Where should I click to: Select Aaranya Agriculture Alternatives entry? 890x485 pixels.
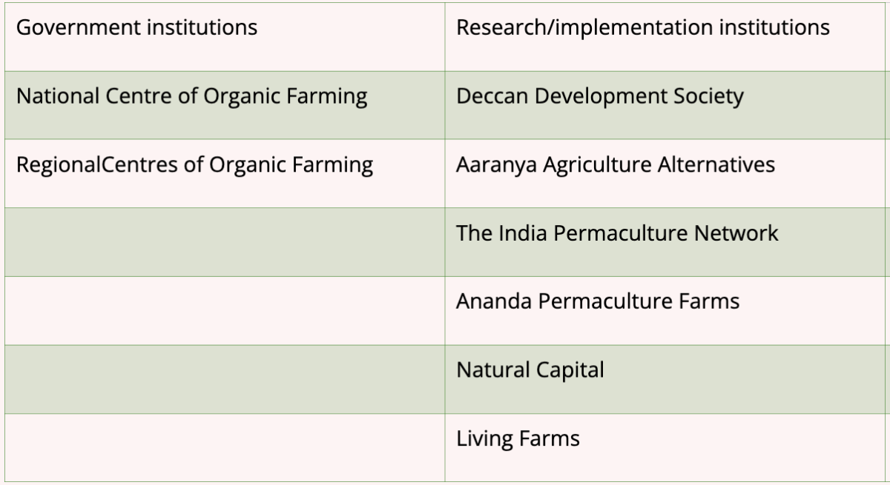(616, 165)
